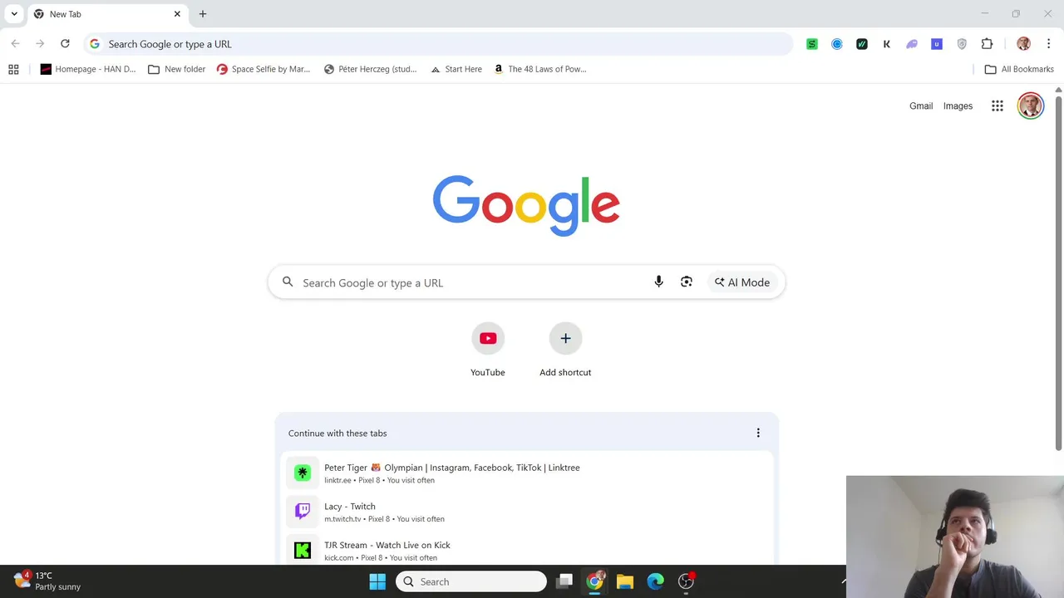Open the TJR Stream Kick entry
The width and height of the screenshot is (1064, 598).
[x=527, y=550]
